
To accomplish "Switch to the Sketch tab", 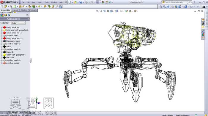I will (24, 10).
